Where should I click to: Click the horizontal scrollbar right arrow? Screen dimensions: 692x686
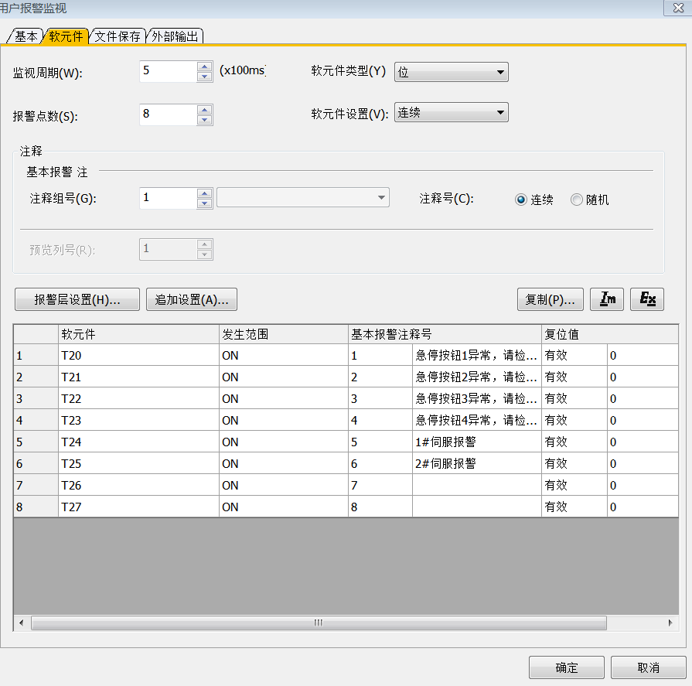point(670,623)
